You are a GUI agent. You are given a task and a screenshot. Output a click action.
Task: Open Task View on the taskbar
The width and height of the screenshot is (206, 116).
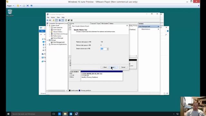(x=54, y=114)
